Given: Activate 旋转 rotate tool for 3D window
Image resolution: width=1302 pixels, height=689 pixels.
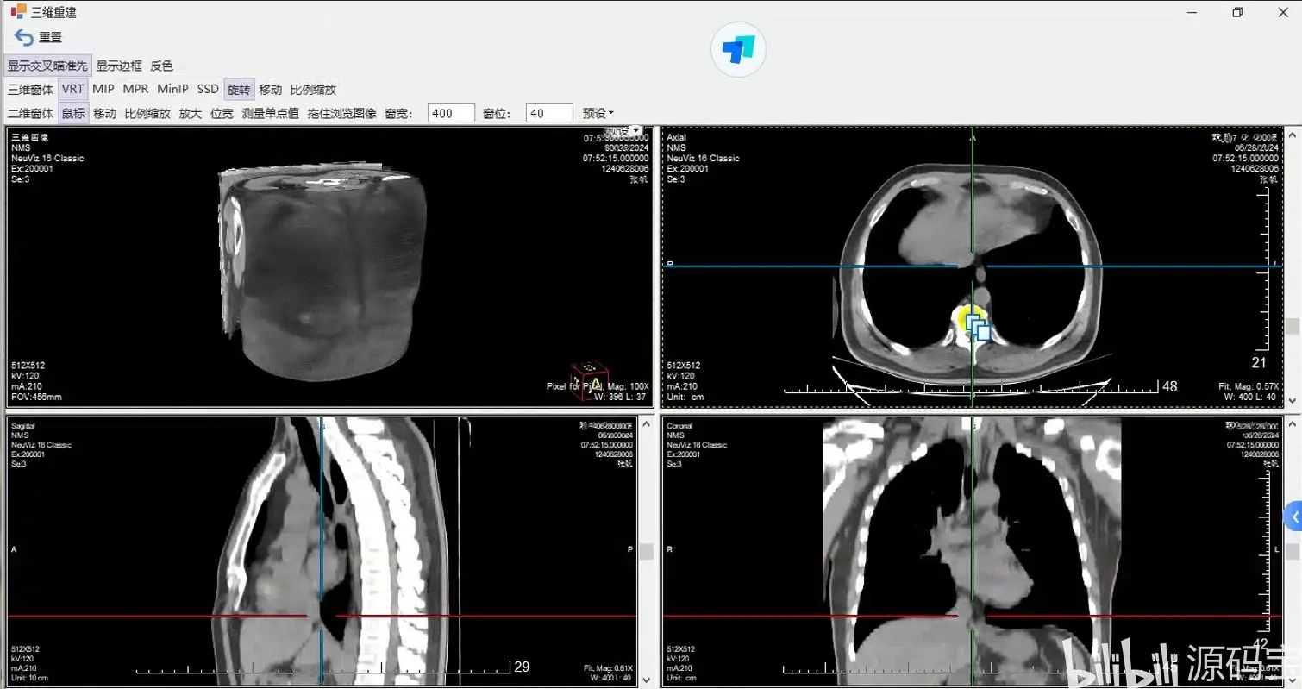Looking at the screenshot, I should pyautogui.click(x=239, y=90).
